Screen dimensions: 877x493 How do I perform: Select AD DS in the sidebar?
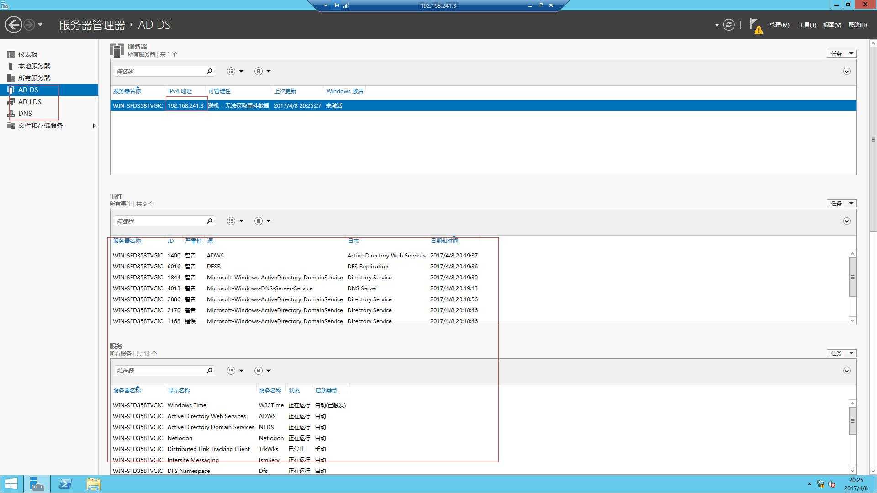(x=49, y=90)
